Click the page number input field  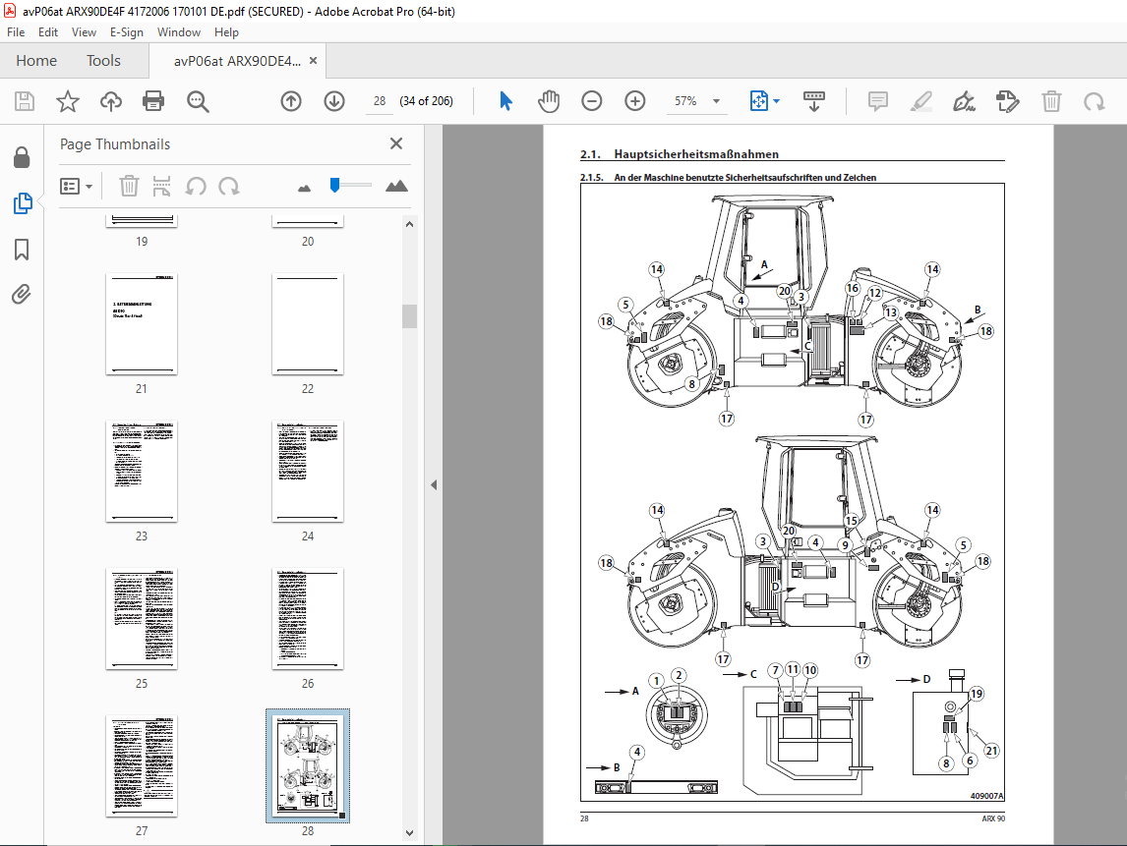(x=380, y=101)
